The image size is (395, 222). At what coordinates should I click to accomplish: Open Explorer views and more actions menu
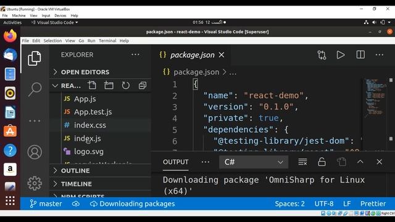tap(135, 55)
